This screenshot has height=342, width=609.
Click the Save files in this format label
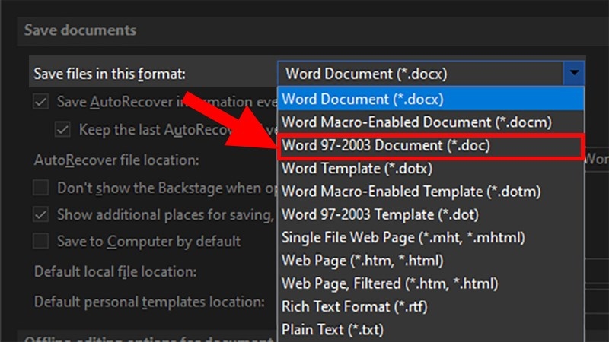tap(110, 74)
